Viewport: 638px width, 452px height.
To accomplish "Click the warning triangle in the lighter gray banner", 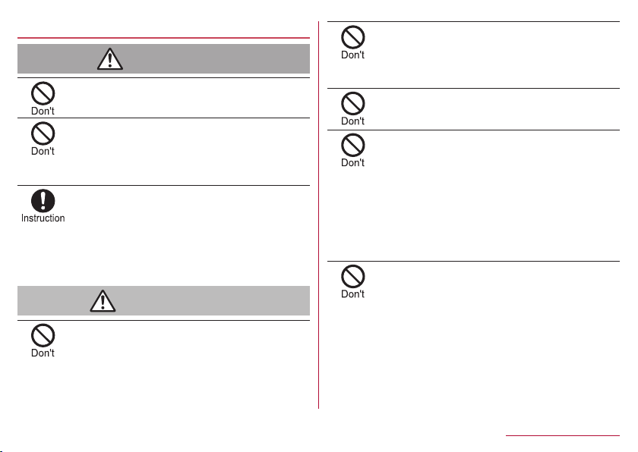I will pos(103,301).
